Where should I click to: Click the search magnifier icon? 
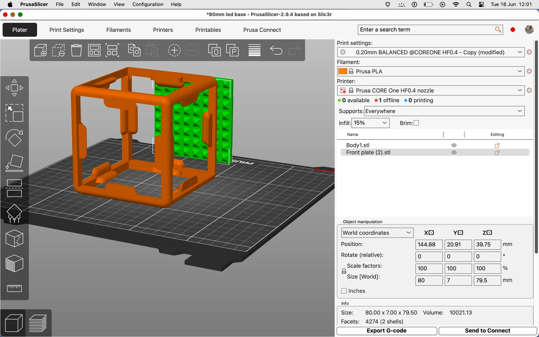click(498, 30)
